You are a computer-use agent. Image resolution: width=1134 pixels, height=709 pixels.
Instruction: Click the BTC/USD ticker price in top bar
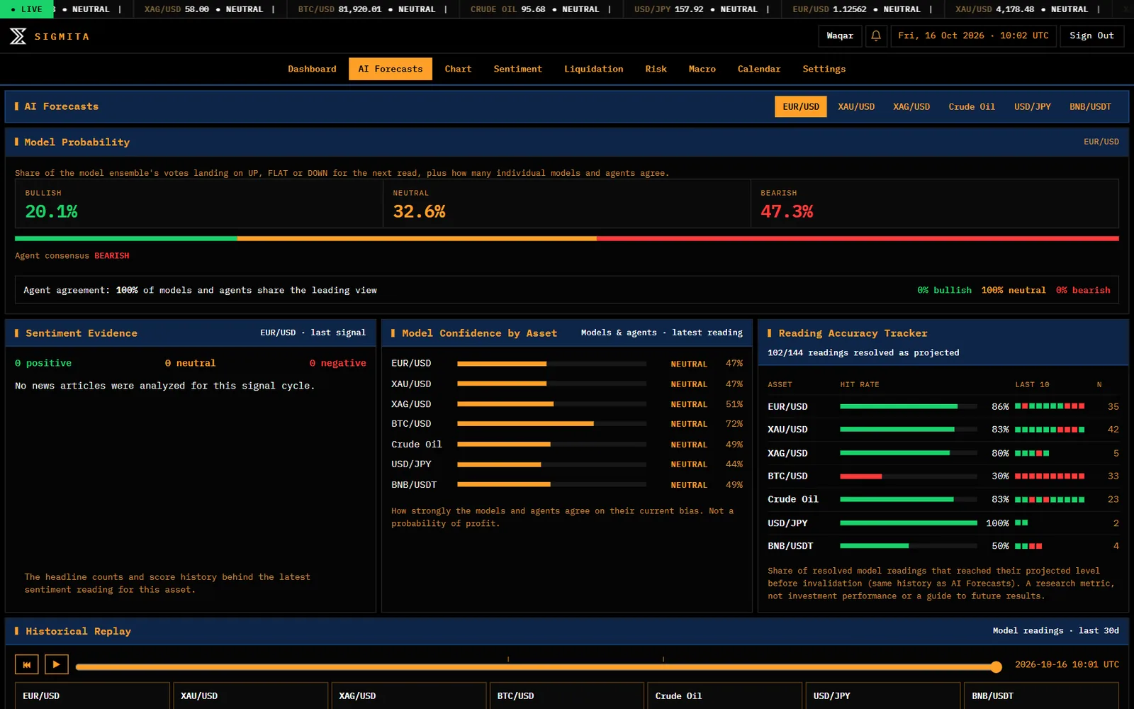coord(359,9)
